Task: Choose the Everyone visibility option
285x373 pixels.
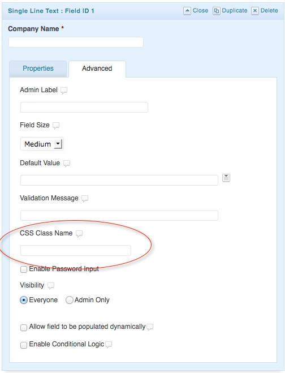Action: click(24, 300)
